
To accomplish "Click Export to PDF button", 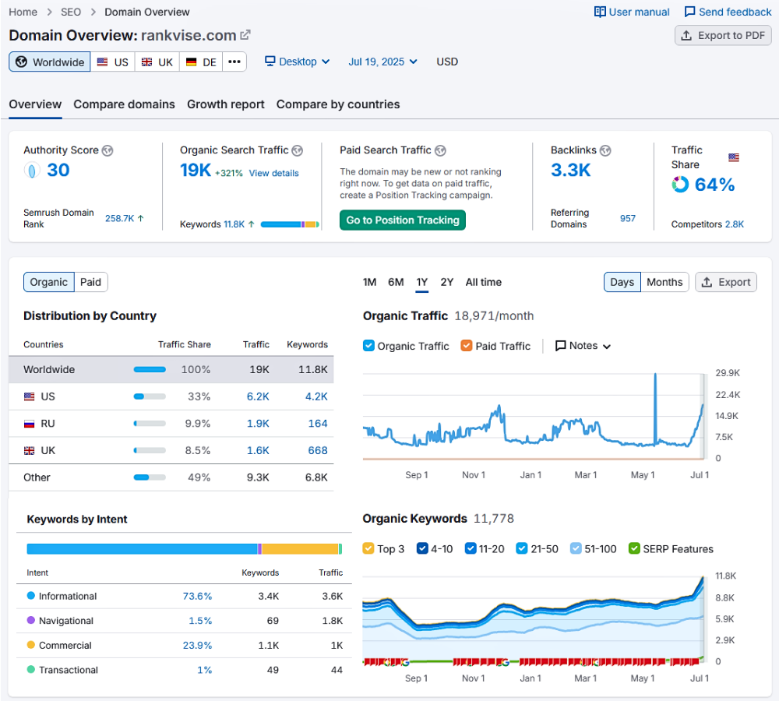I will coord(723,35).
